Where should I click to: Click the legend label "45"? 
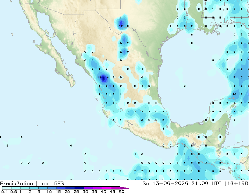coord(112,191)
